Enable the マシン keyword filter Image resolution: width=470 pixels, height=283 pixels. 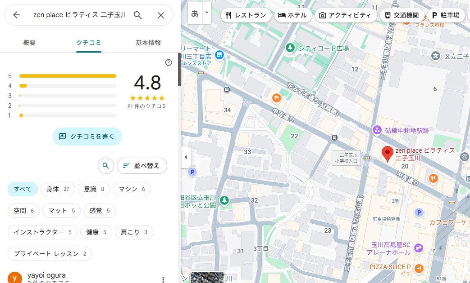[x=132, y=189]
